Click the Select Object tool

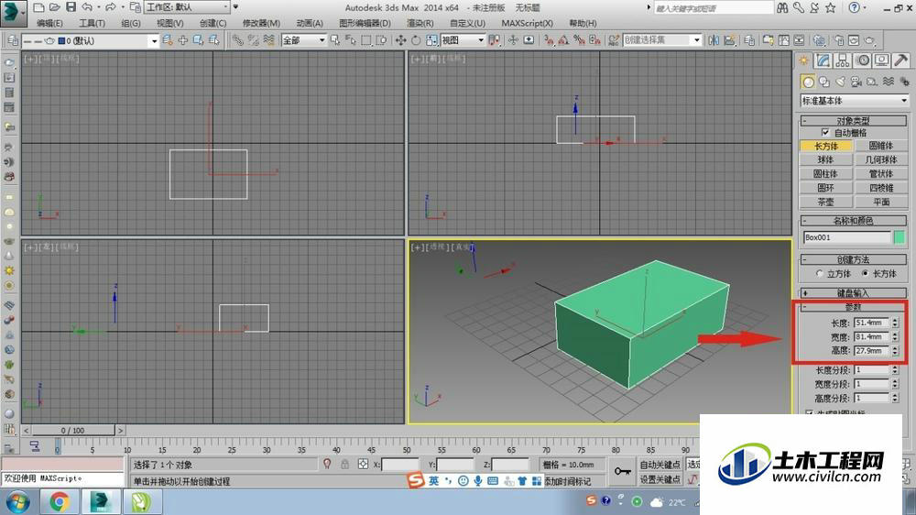tap(335, 40)
